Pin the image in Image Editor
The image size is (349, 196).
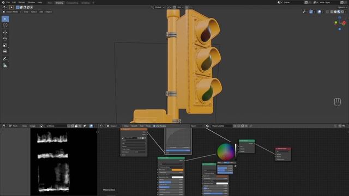tap(85, 126)
